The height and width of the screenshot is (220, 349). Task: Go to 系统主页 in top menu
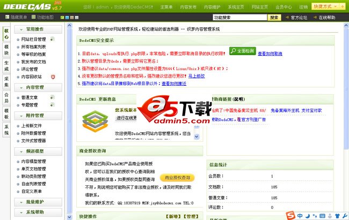tap(236, 7)
